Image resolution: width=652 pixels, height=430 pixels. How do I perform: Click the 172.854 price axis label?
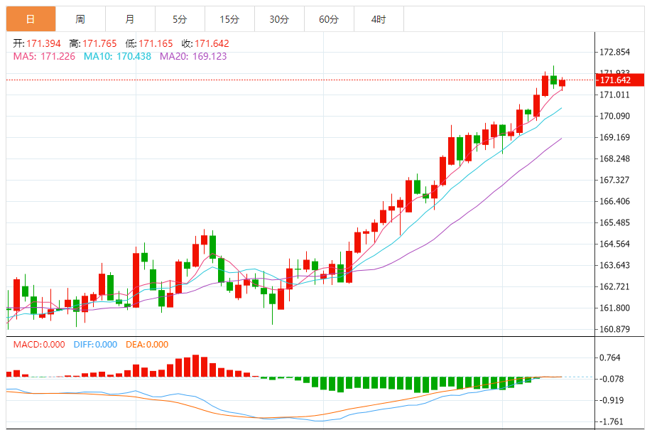[x=615, y=53]
